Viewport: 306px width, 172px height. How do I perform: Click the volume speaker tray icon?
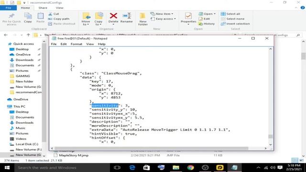(x=273, y=168)
